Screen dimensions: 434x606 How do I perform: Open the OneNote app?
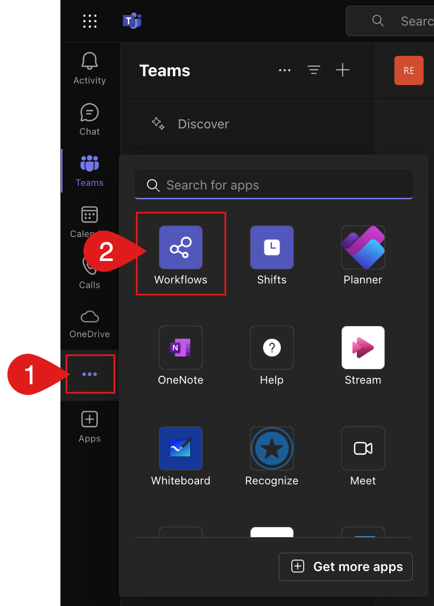tap(180, 348)
